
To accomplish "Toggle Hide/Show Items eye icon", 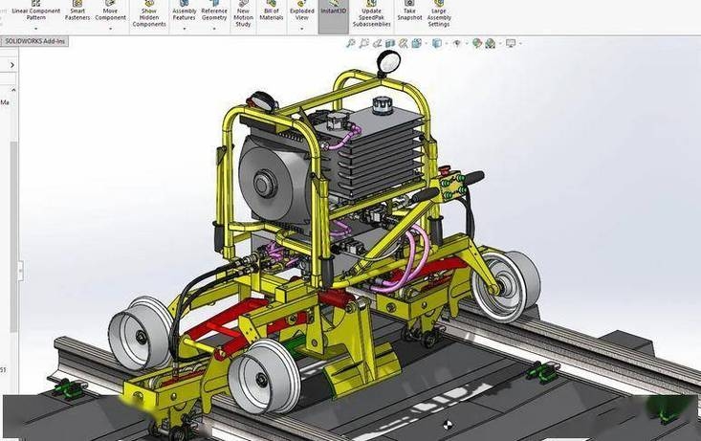I will [x=456, y=43].
